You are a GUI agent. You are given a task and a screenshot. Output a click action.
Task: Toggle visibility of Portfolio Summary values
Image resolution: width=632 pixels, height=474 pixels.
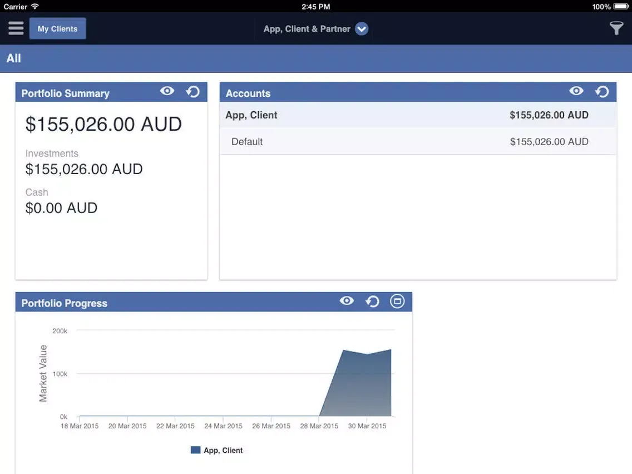point(167,91)
